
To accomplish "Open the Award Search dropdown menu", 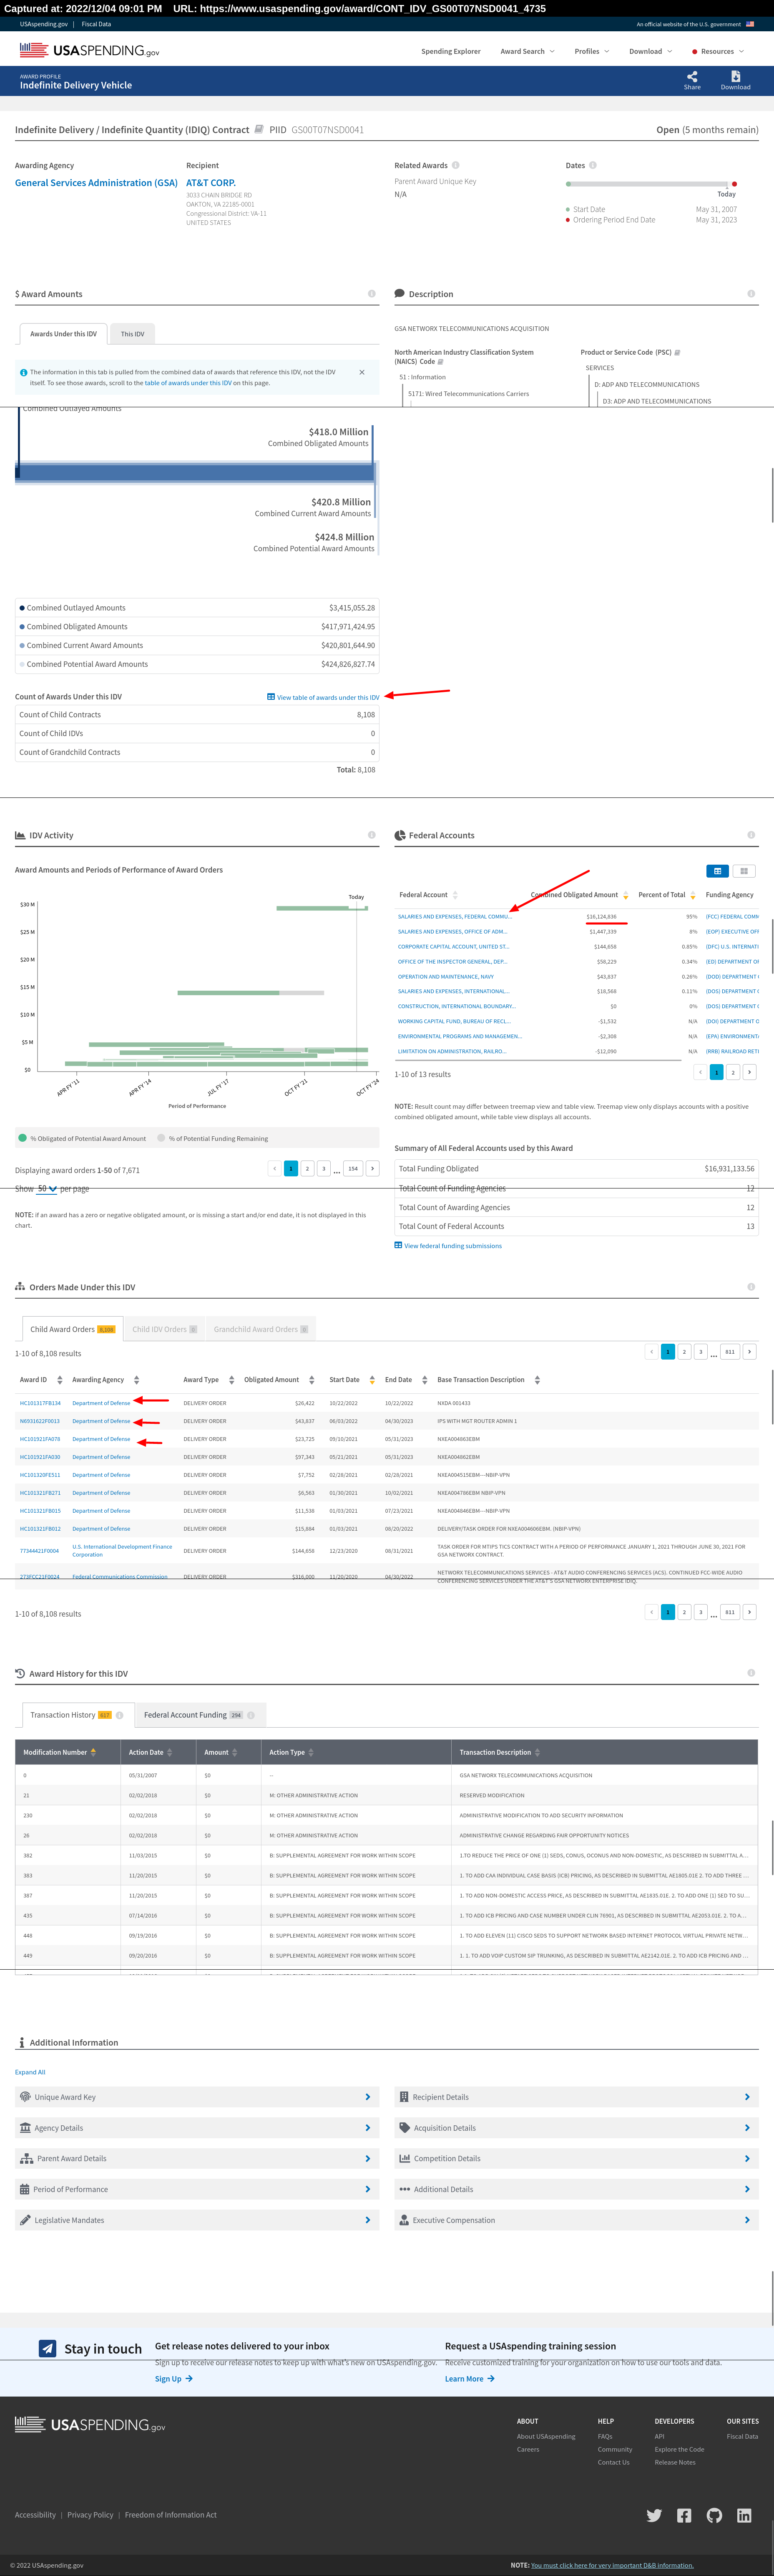I will pyautogui.click(x=527, y=51).
